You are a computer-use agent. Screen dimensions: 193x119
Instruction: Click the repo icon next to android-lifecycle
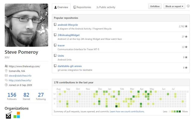(x=55, y=25)
